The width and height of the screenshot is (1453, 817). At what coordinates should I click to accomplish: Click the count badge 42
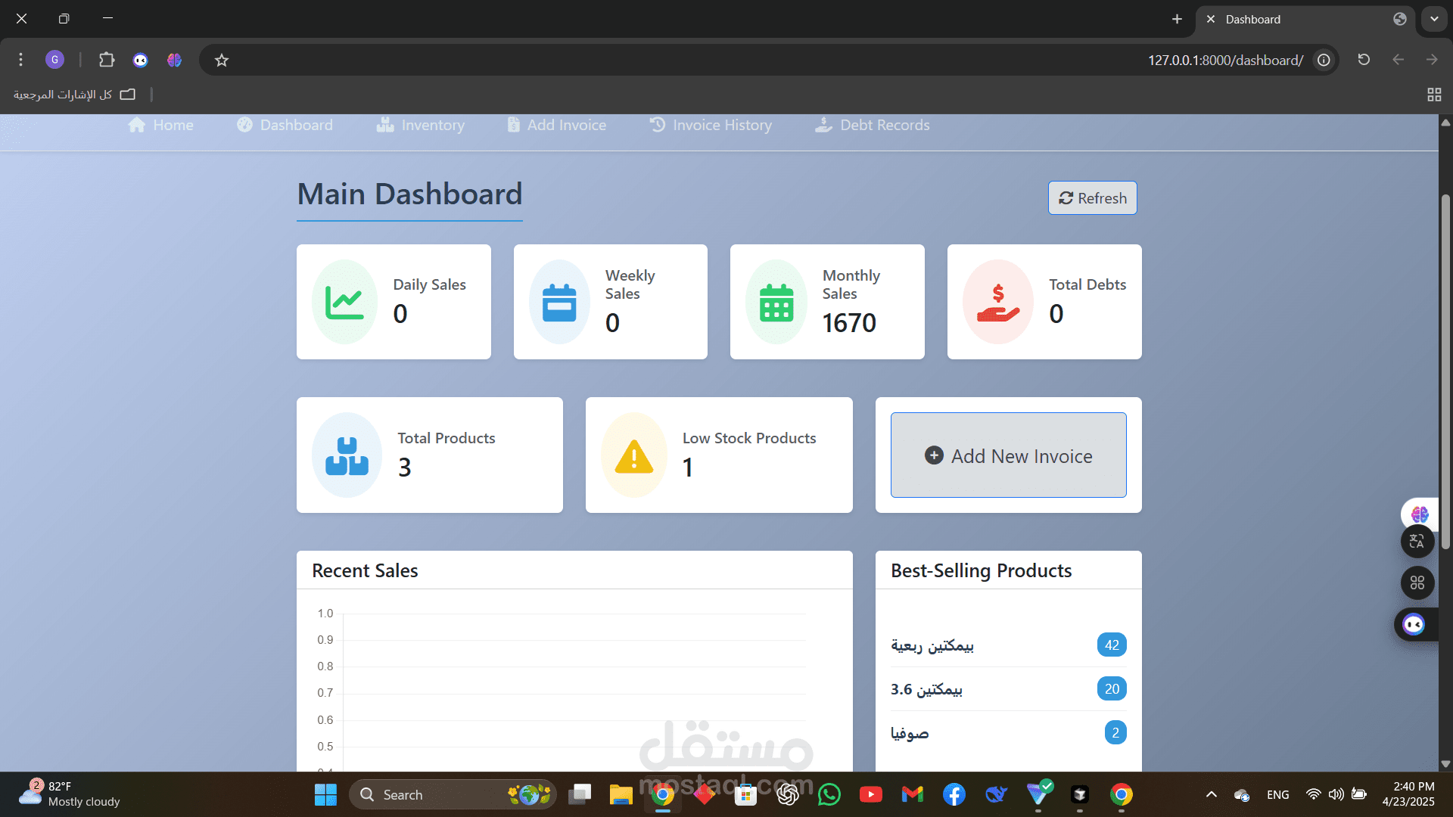click(1112, 645)
